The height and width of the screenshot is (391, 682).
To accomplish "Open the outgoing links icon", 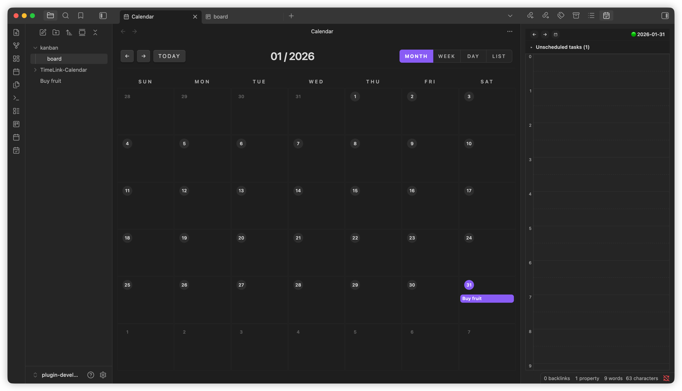I will [x=546, y=15].
